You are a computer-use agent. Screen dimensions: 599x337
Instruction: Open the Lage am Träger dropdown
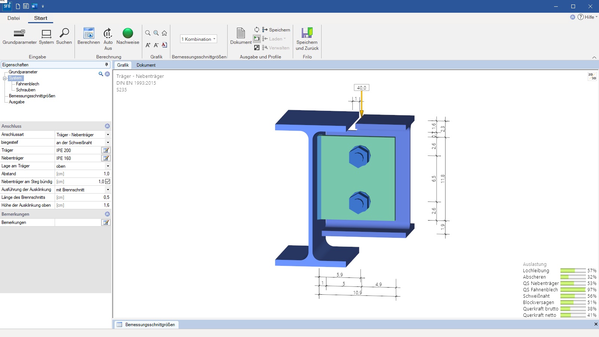pos(108,166)
